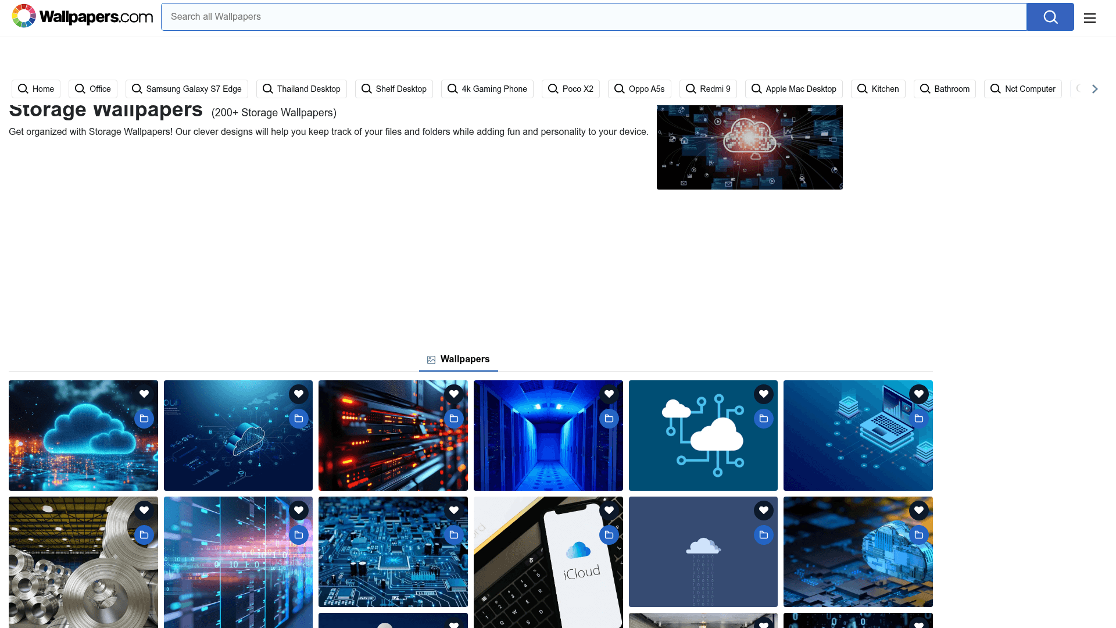
Task: Favorite the isometric laptop wallpaper
Action: pos(919,394)
